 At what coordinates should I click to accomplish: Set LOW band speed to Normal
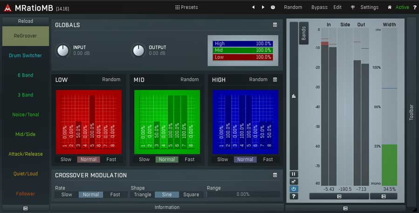[88, 159]
